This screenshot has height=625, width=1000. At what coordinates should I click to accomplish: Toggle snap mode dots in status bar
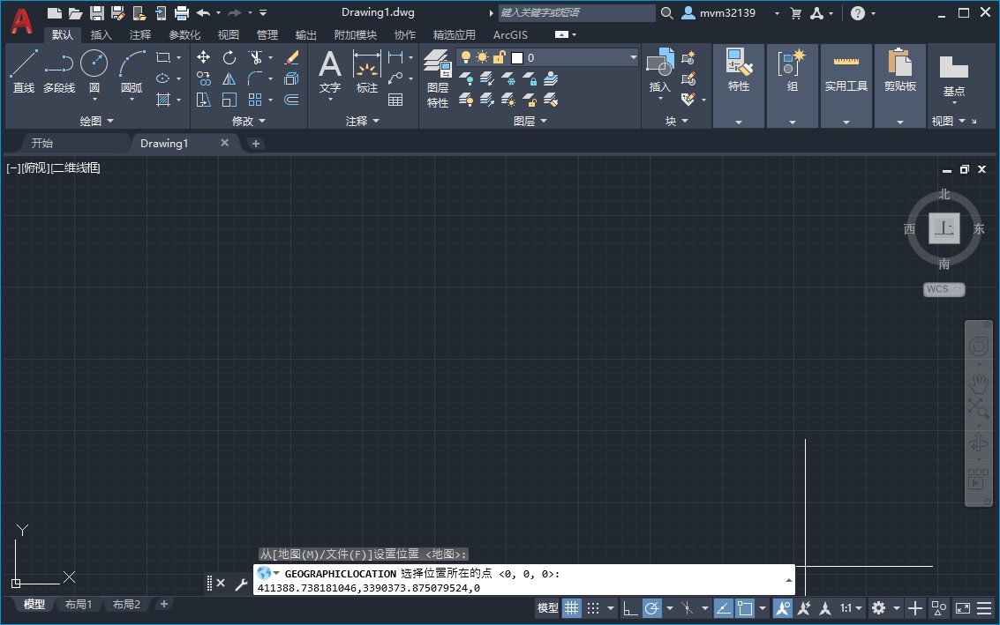(x=594, y=608)
